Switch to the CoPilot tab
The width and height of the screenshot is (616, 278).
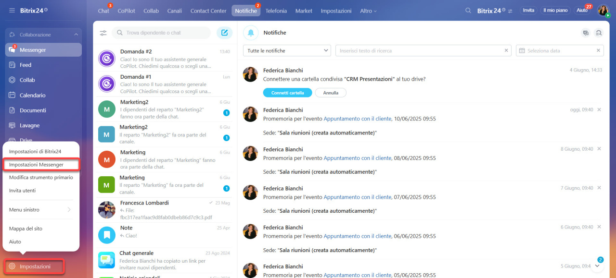pyautogui.click(x=127, y=11)
